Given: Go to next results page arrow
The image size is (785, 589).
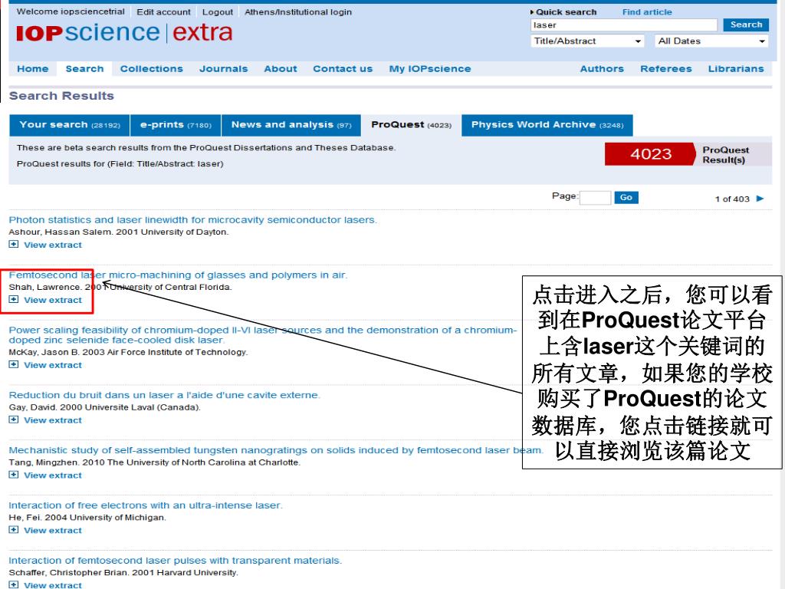Looking at the screenshot, I should click(760, 199).
